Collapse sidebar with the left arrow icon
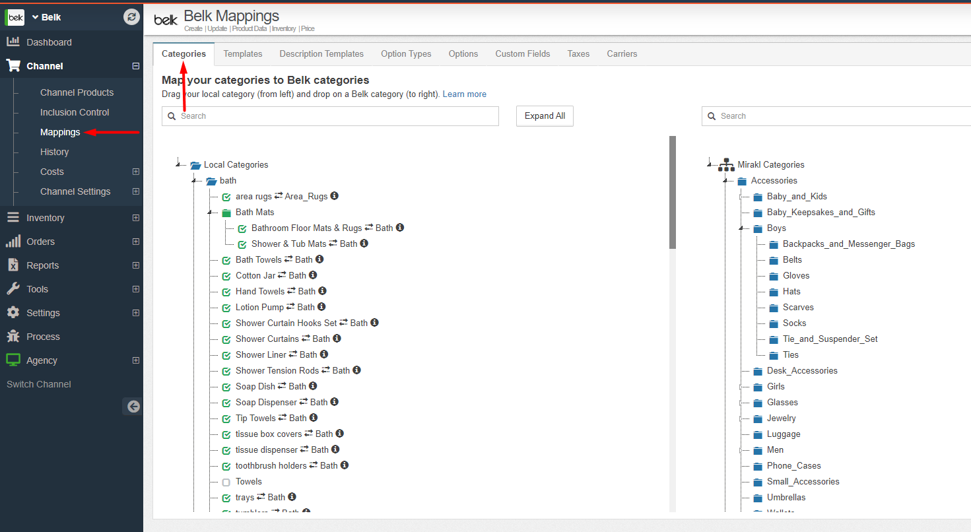The image size is (971, 532). (x=133, y=407)
